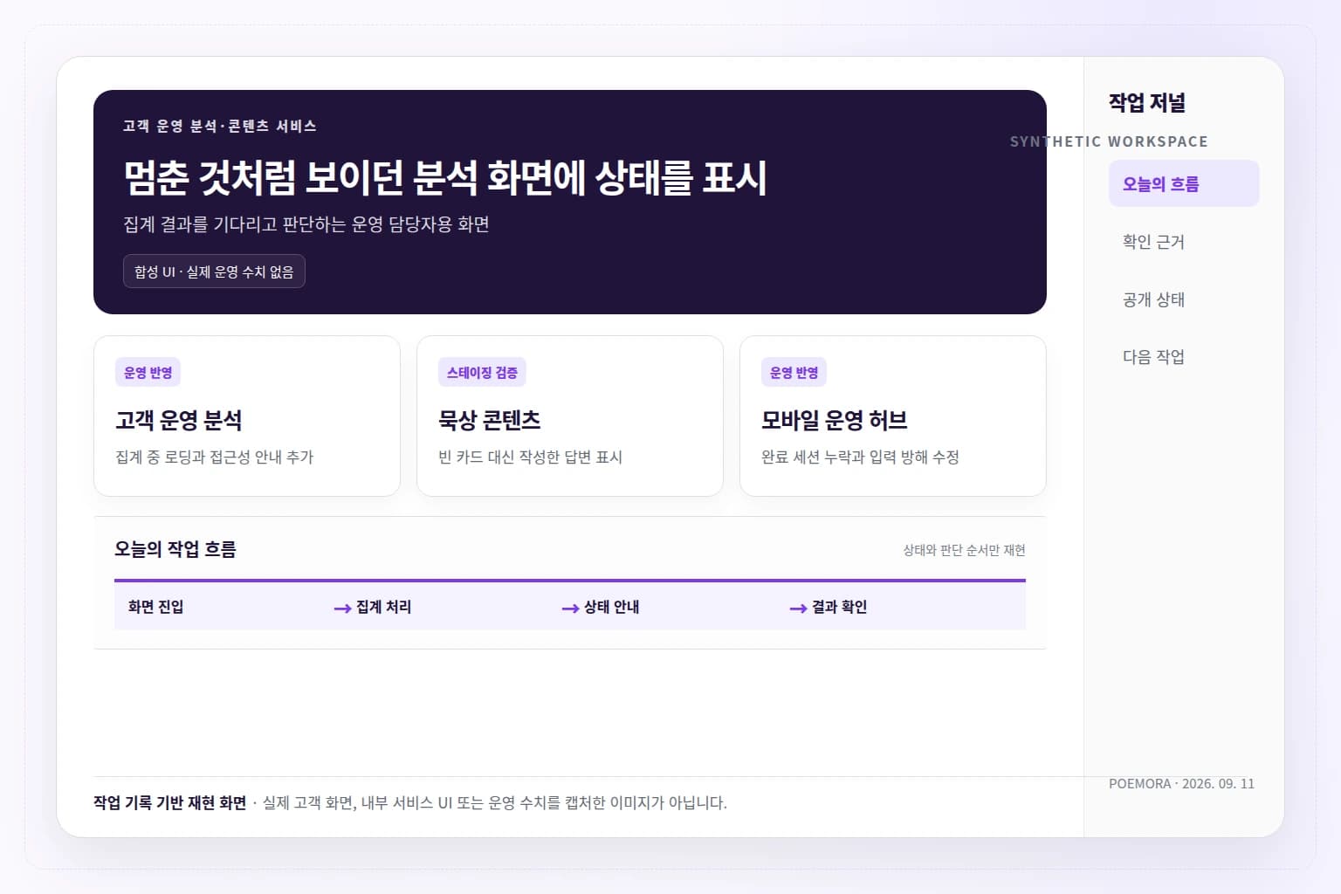Click 운영 반영 tag on 모바일 운영 허브 card
This screenshot has height=894, width=1341.
tap(794, 372)
